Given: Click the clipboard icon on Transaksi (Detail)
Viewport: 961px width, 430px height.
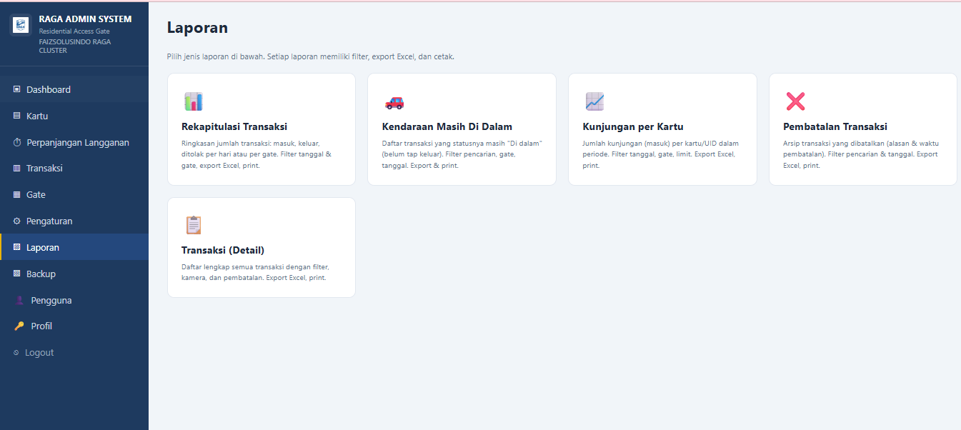Looking at the screenshot, I should pyautogui.click(x=193, y=225).
